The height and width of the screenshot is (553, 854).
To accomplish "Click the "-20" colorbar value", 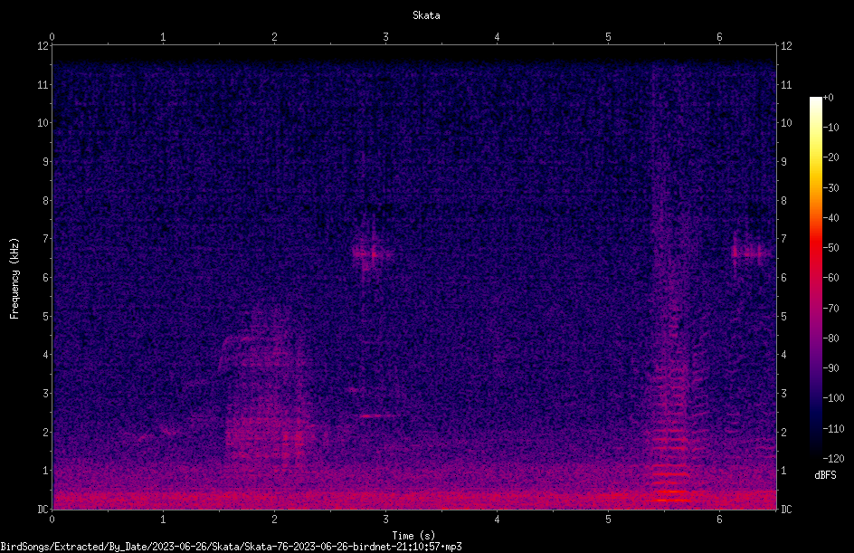I will coord(830,157).
